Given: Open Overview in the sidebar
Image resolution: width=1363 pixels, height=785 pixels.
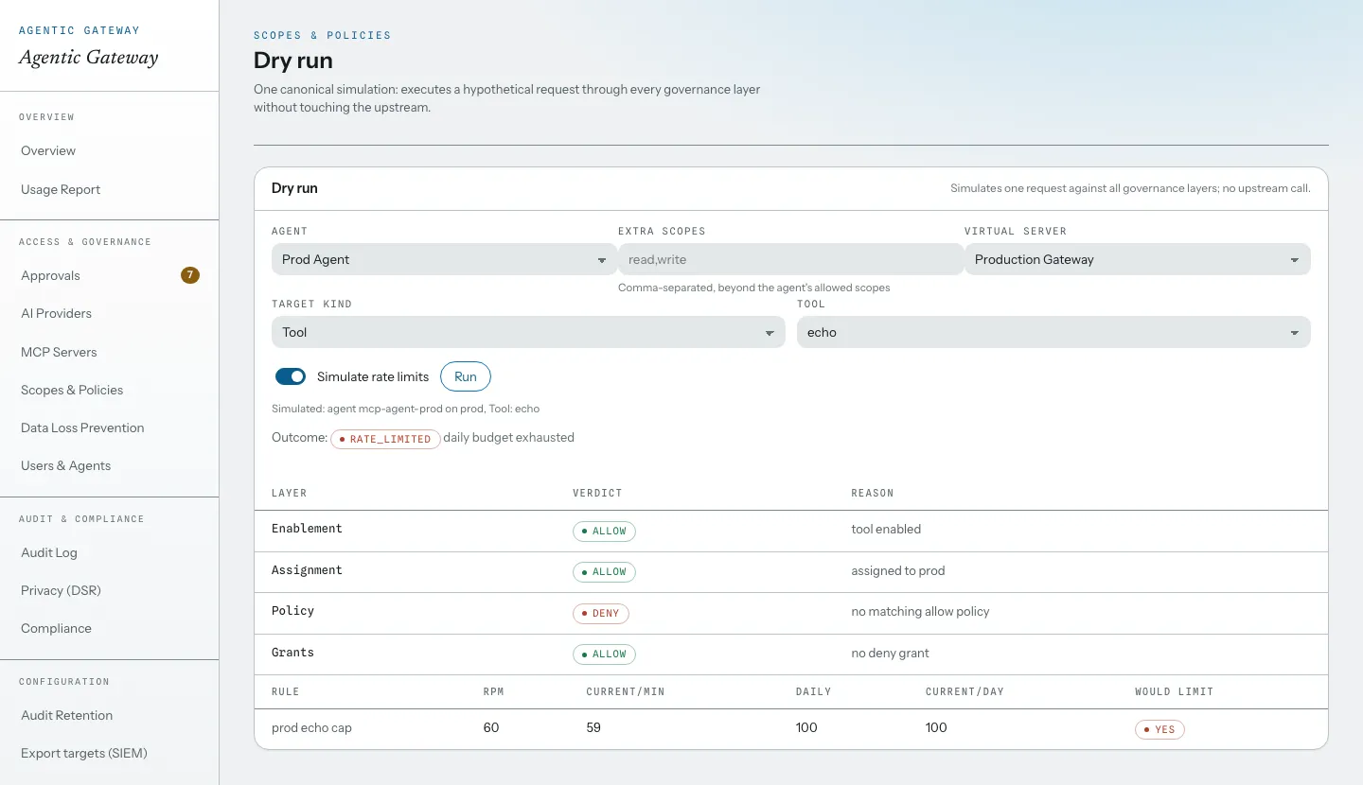Looking at the screenshot, I should pyautogui.click(x=48, y=150).
